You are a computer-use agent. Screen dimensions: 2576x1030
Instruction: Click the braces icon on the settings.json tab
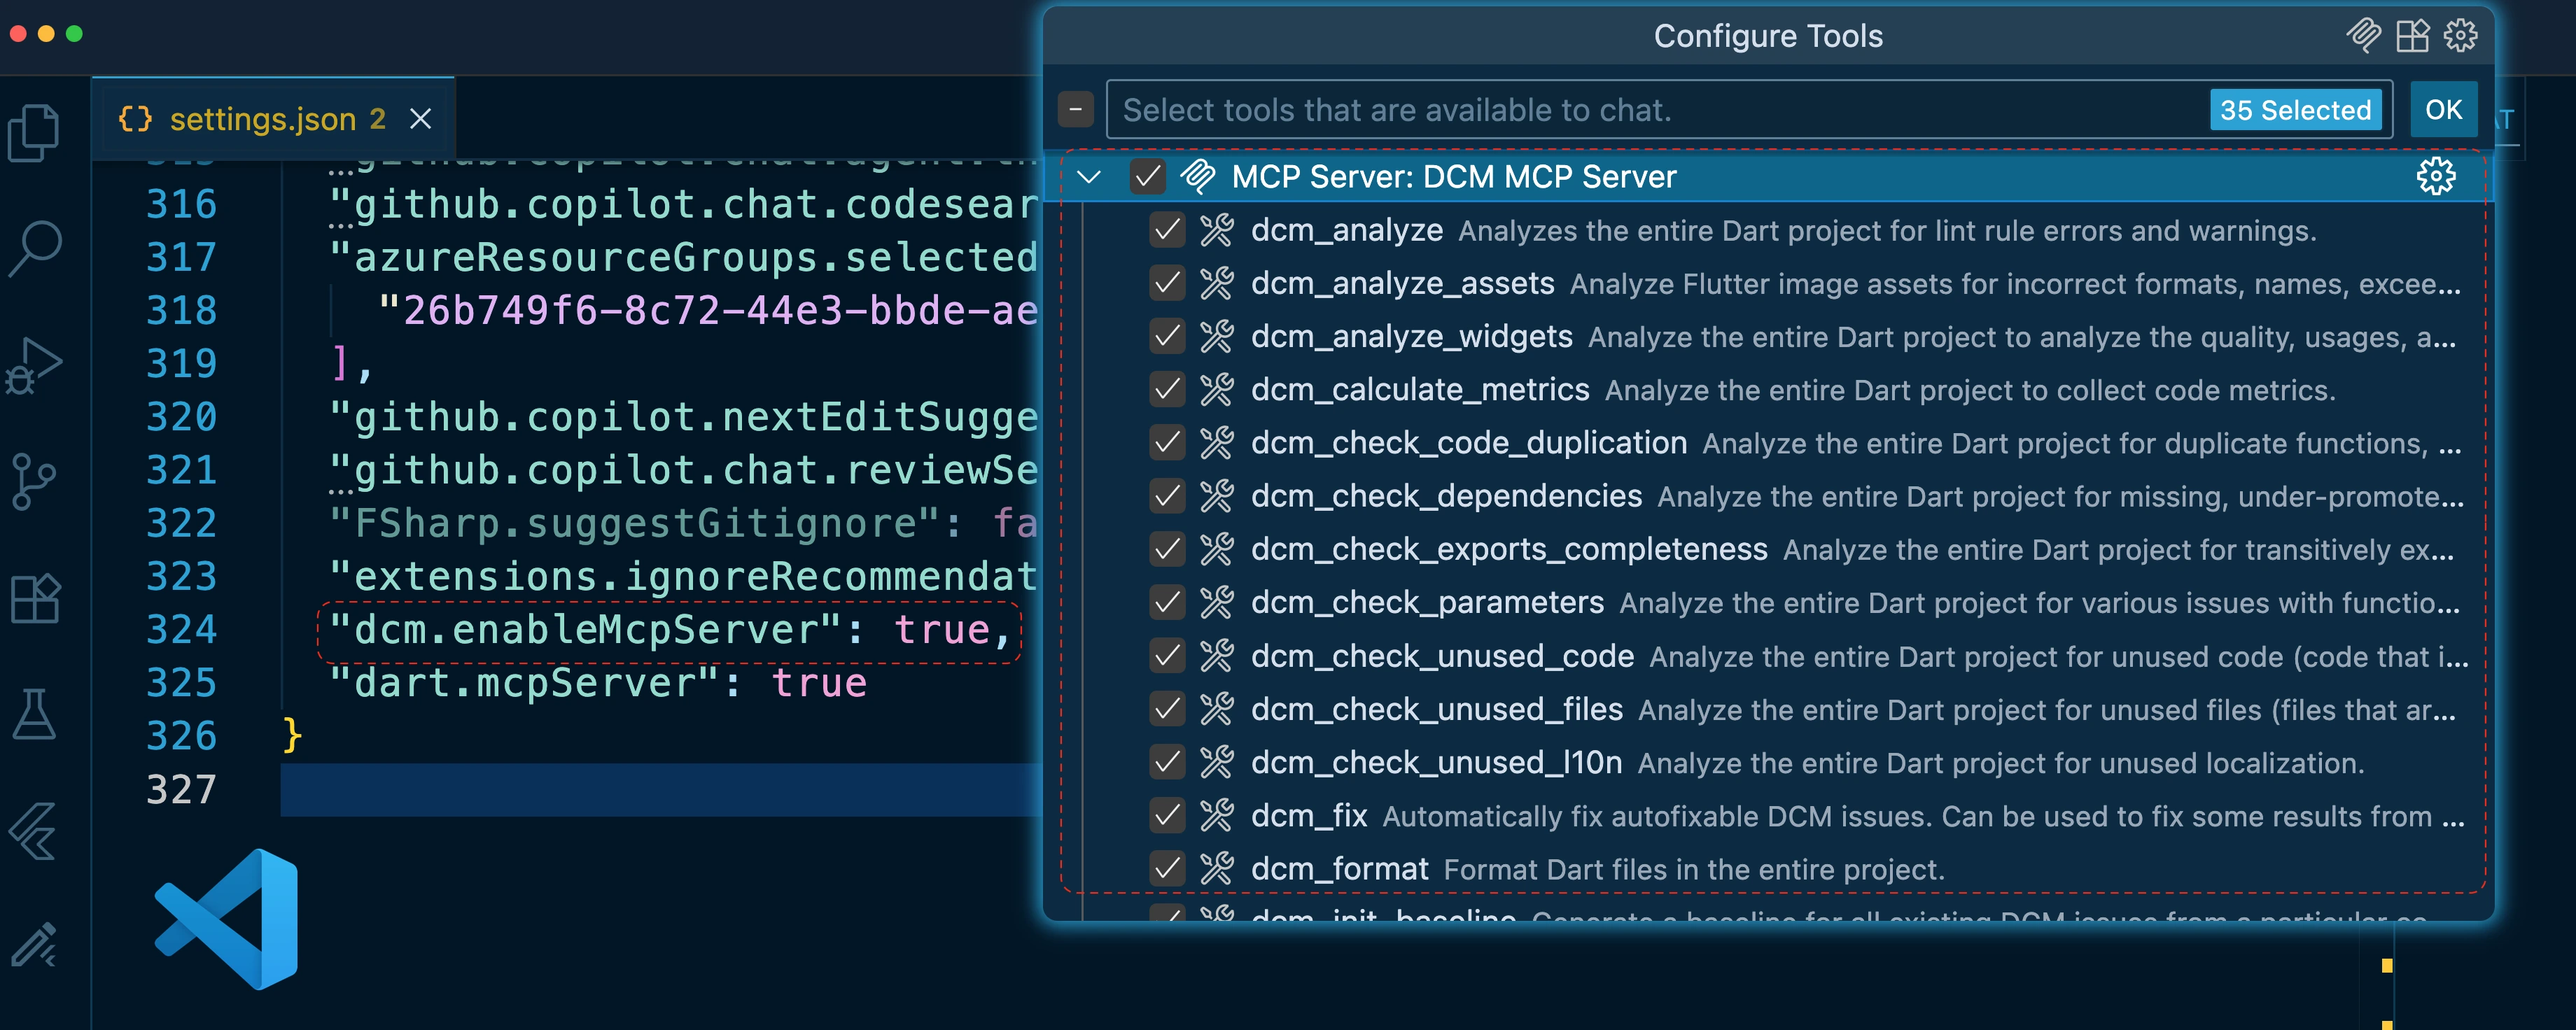click(x=135, y=119)
